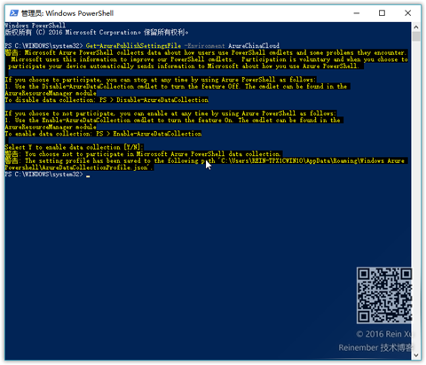
Task: Click the PowerShell icon in the title bar
Action: (13, 13)
